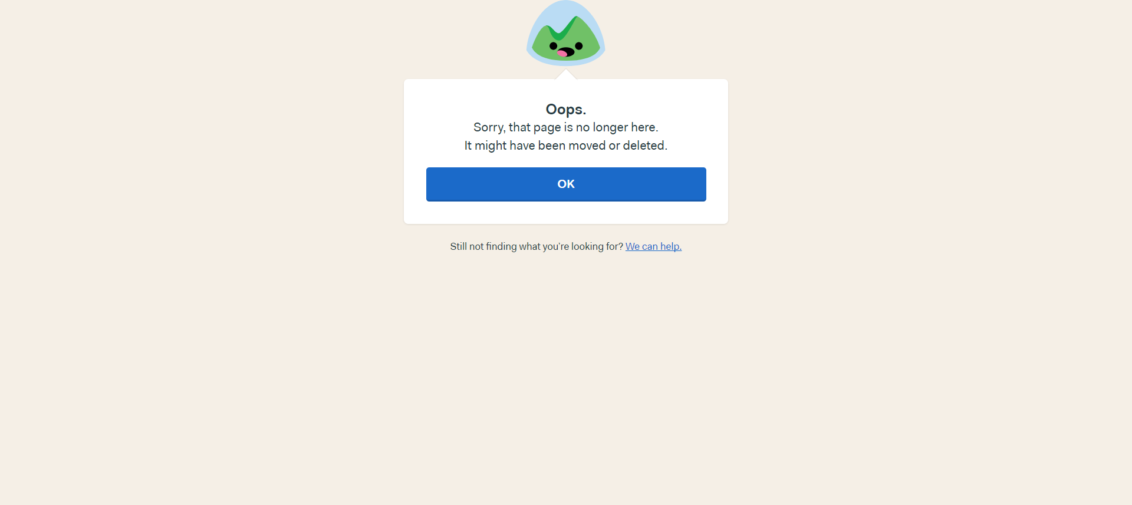1132x505 pixels.
Task: Confirm the error with the OK button
Action: pyautogui.click(x=566, y=184)
